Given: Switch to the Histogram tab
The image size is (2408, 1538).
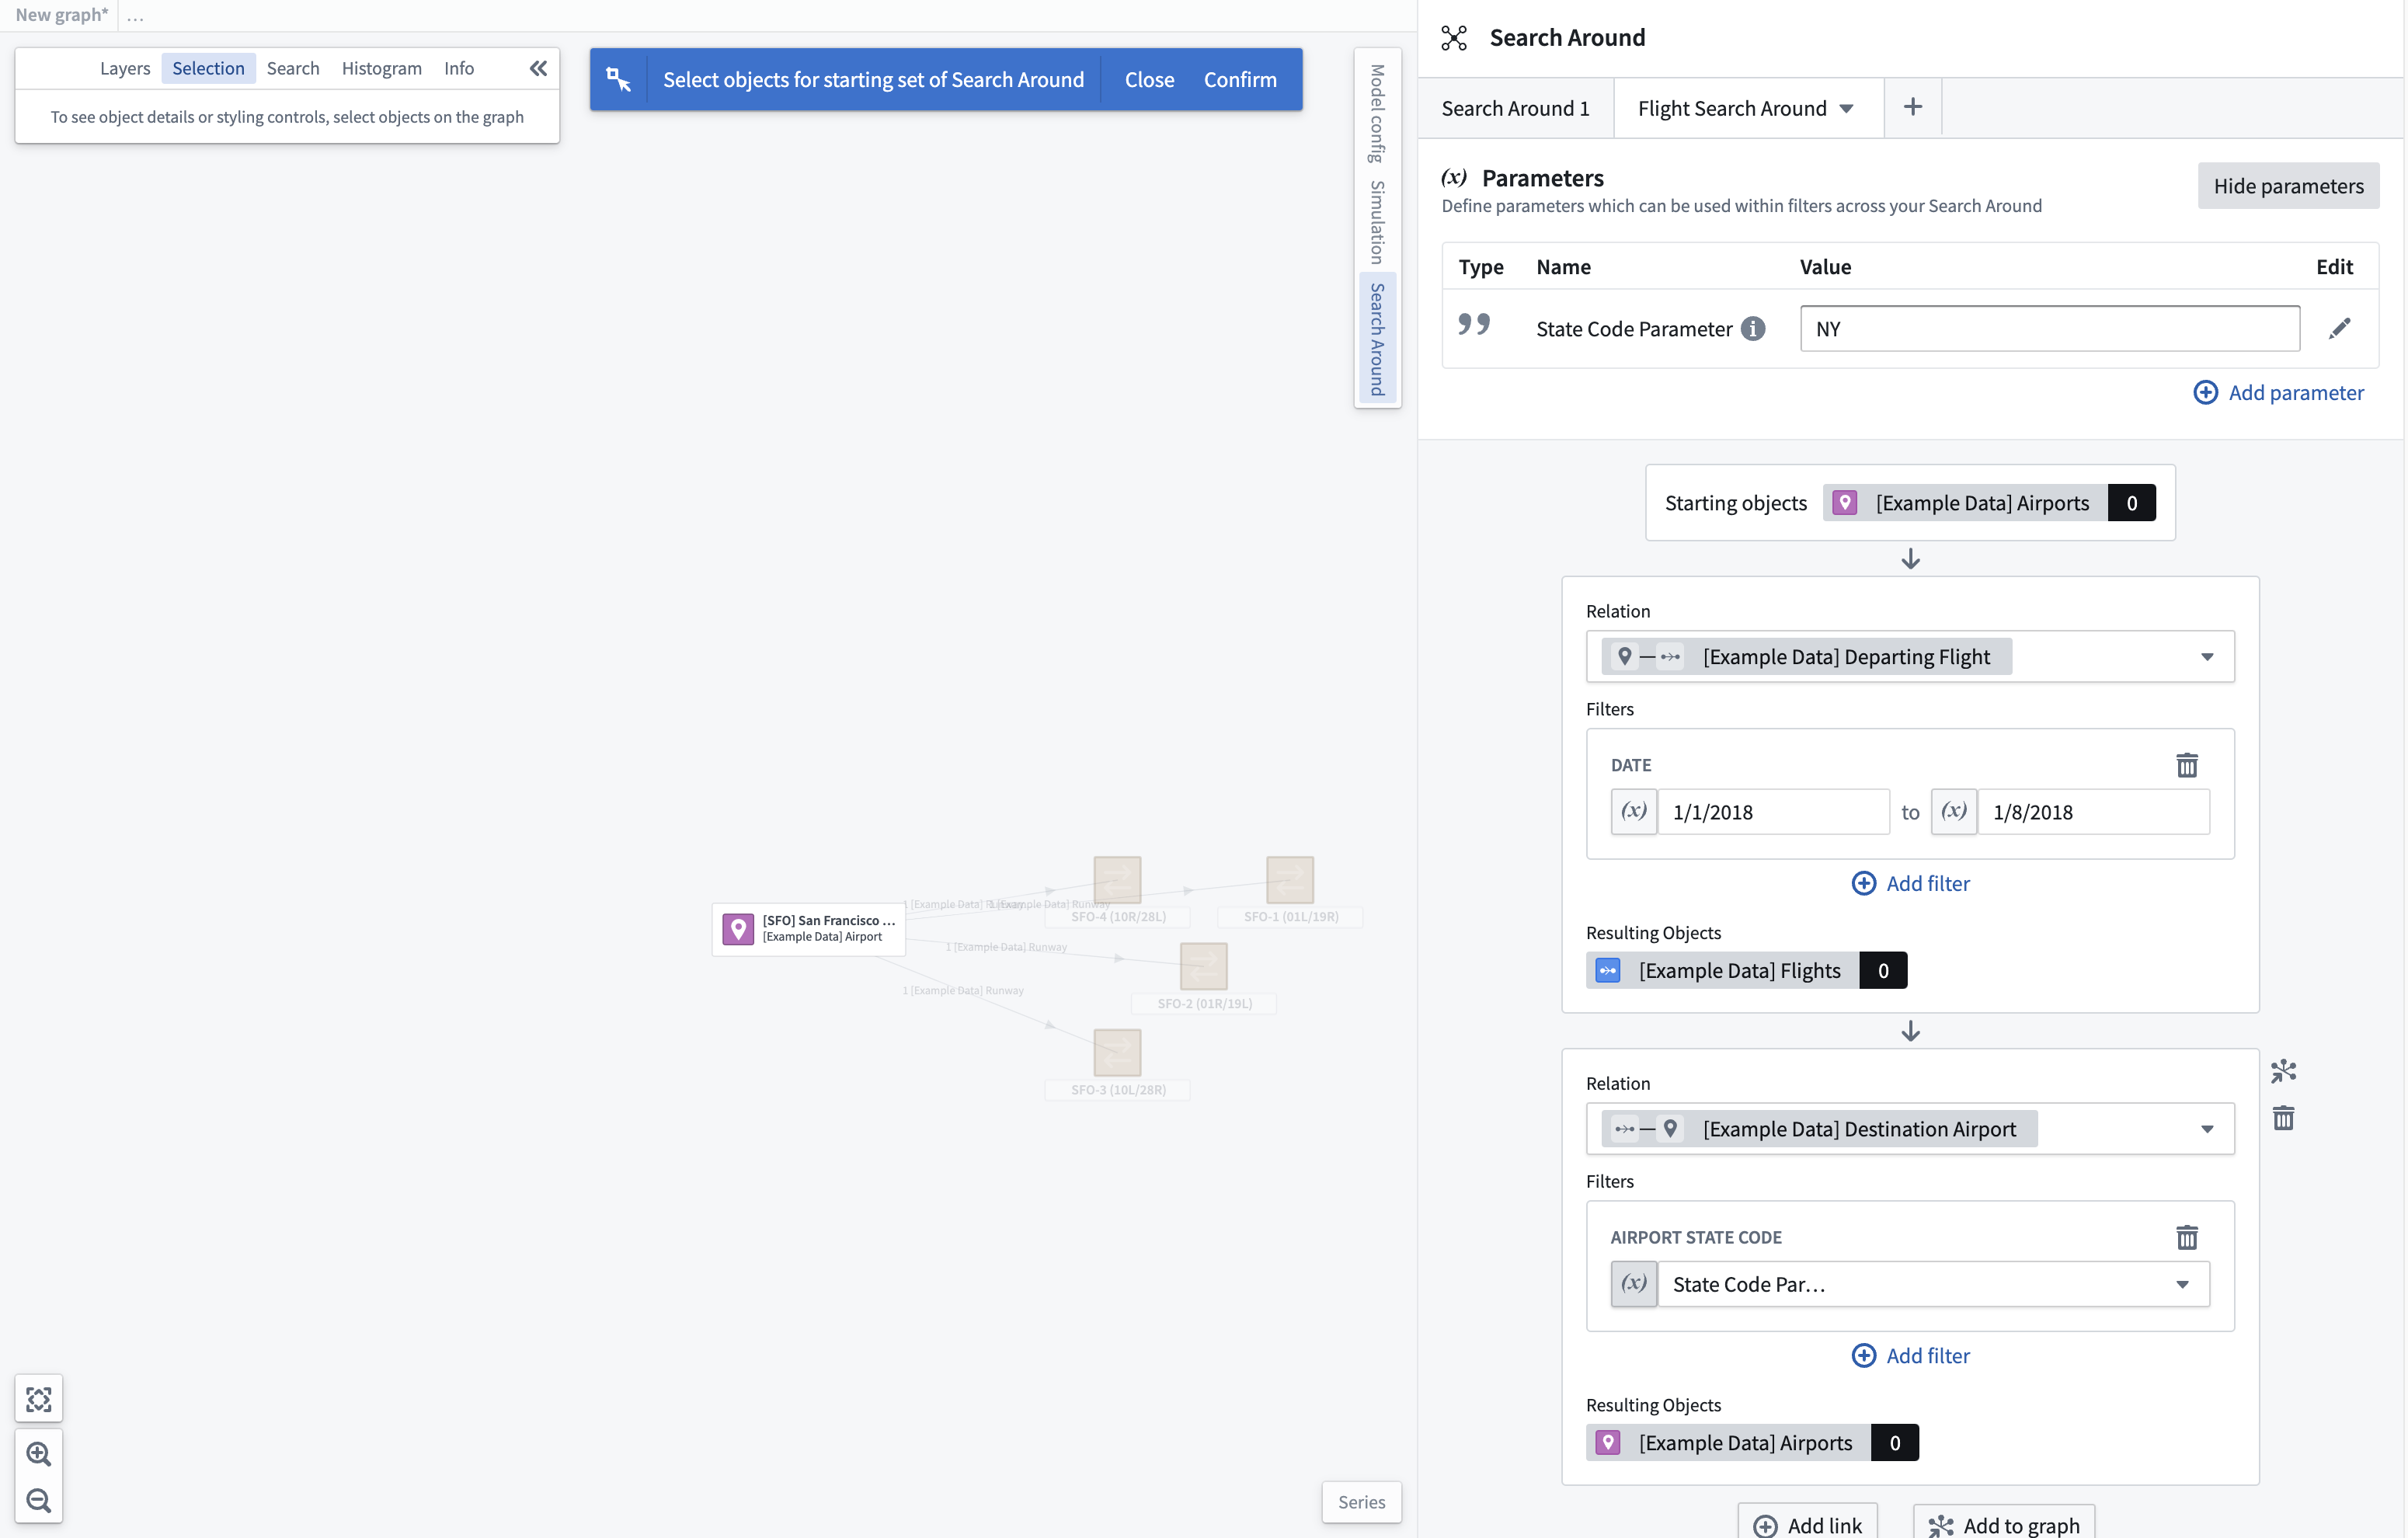Looking at the screenshot, I should (381, 68).
